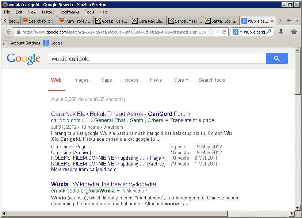
Task: Open the Help menu
Action: click(x=103, y=12)
